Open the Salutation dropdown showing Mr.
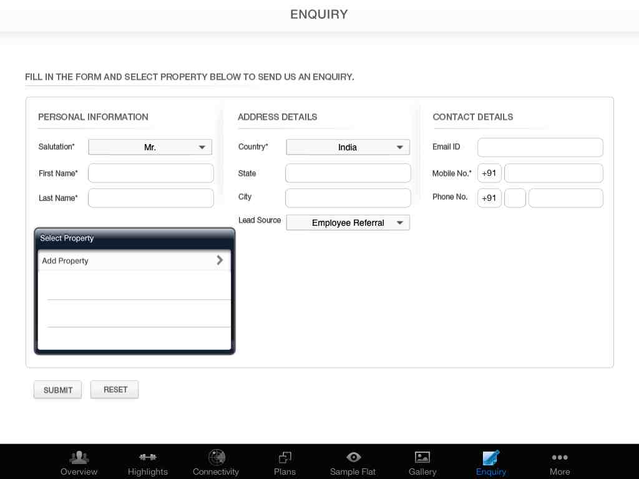This screenshot has width=639, height=479. tap(150, 147)
